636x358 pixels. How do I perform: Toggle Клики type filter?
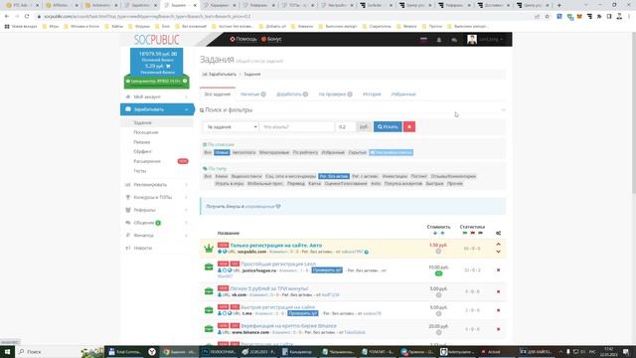[222, 177]
